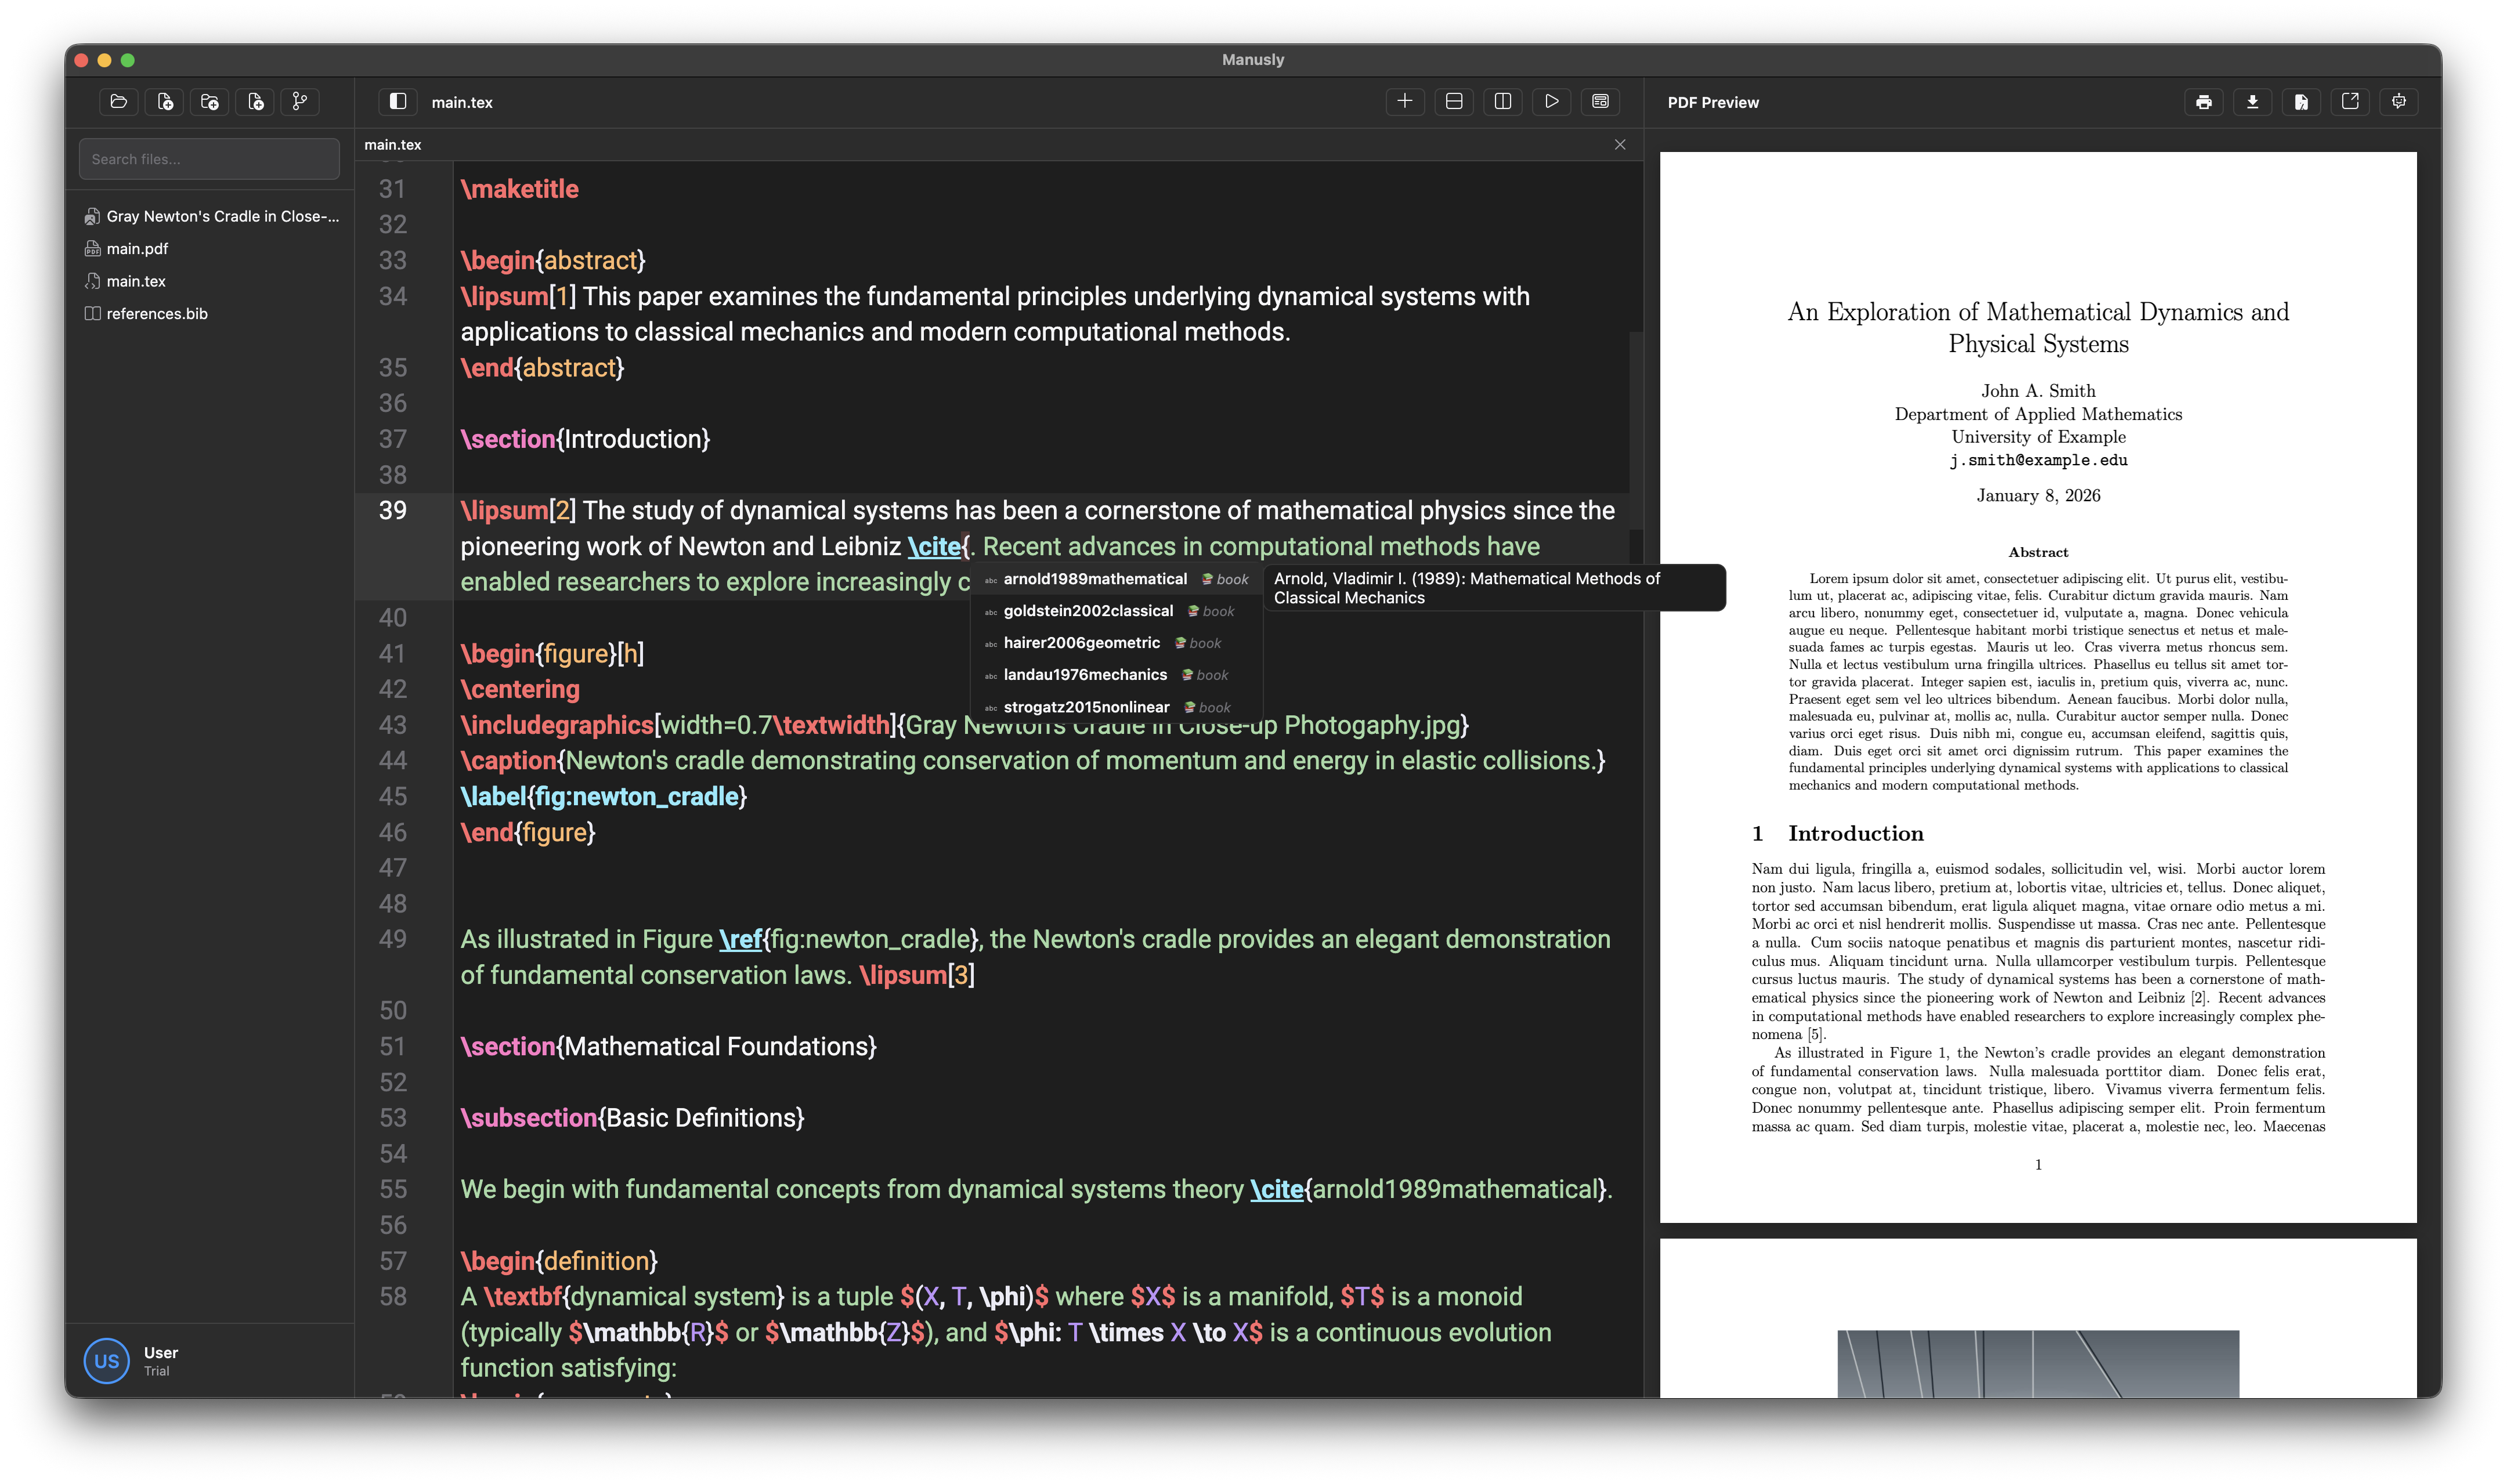Open the Manusly menu bar title

[x=1253, y=59]
